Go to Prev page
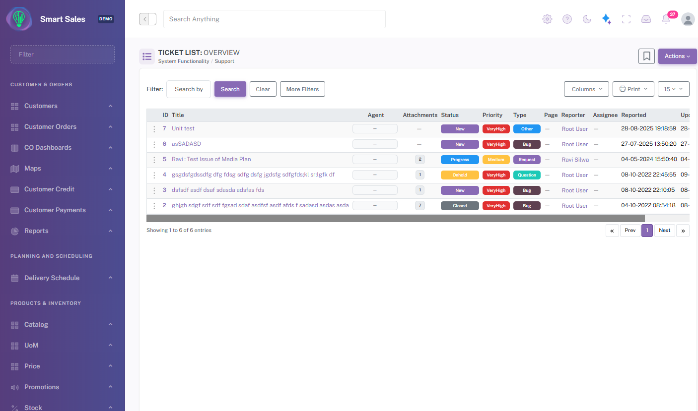 pyautogui.click(x=630, y=231)
